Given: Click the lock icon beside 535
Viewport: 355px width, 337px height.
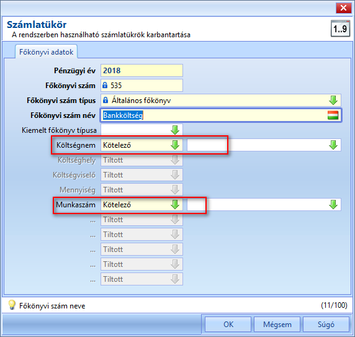Looking at the screenshot, I should (105, 85).
